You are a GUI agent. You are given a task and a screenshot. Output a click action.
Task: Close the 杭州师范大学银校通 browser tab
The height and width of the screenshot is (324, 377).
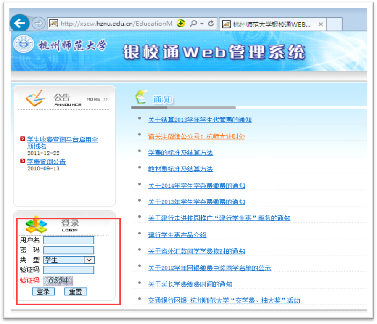pyautogui.click(x=321, y=24)
